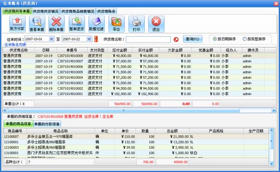Click the 往来账务列表 link label
Viewport: 280px width, 172px height.
pos(15,45)
